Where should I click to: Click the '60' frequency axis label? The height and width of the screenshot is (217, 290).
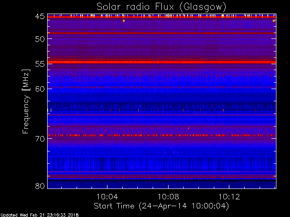(40, 89)
